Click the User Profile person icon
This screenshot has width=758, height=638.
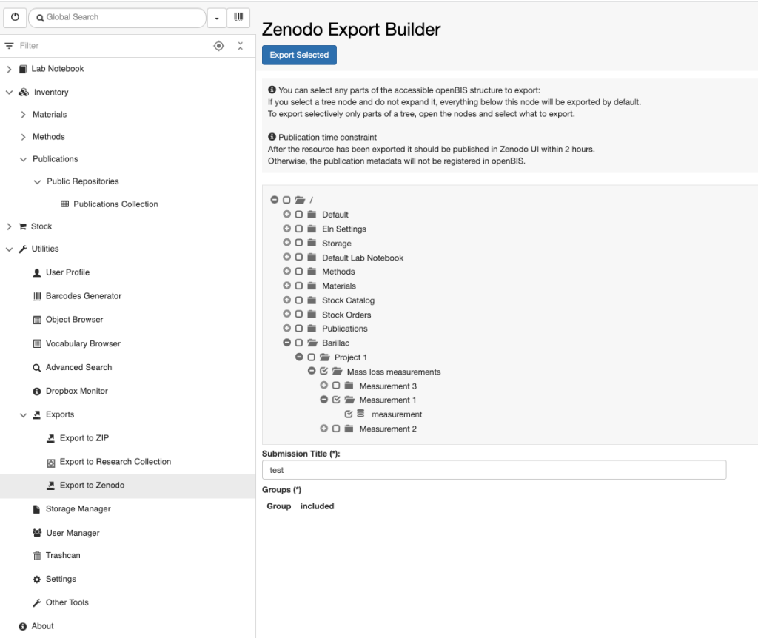37,273
